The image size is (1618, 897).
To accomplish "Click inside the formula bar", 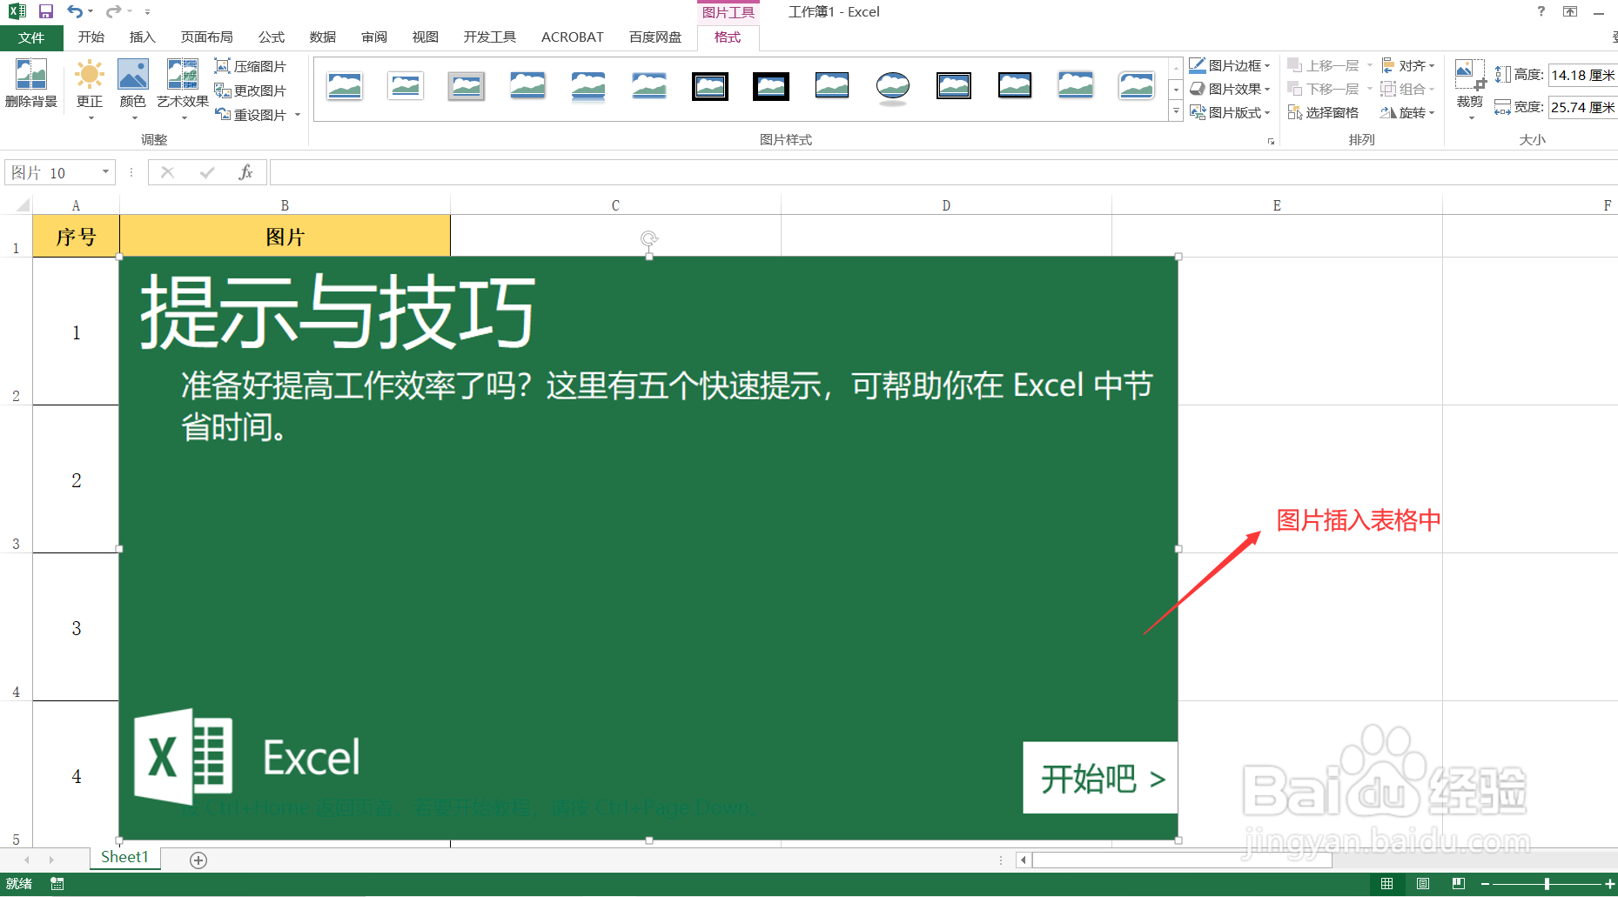I will point(943,172).
